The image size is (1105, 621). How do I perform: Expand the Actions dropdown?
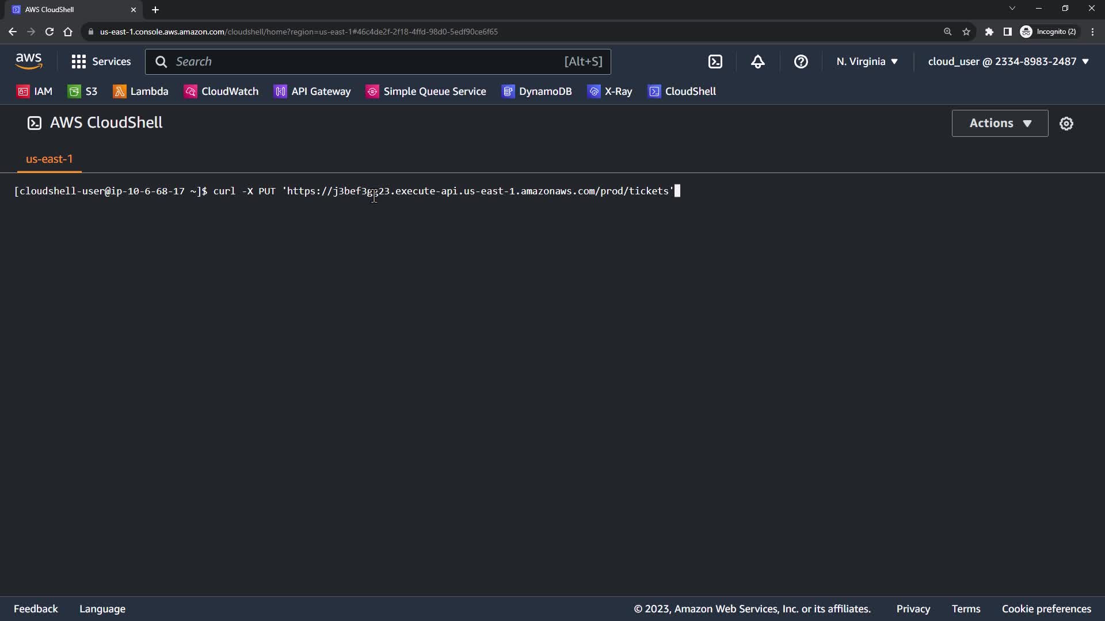pos(1000,123)
